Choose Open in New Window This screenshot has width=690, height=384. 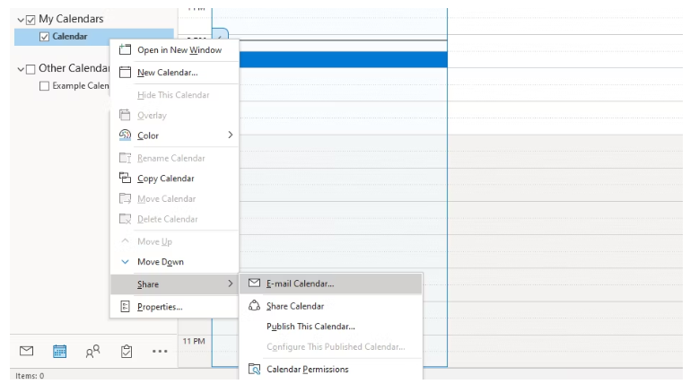point(174,49)
